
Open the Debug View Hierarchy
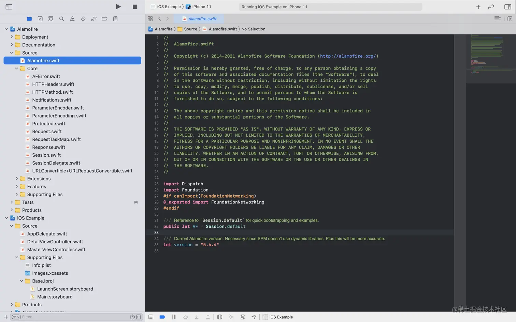click(x=219, y=317)
